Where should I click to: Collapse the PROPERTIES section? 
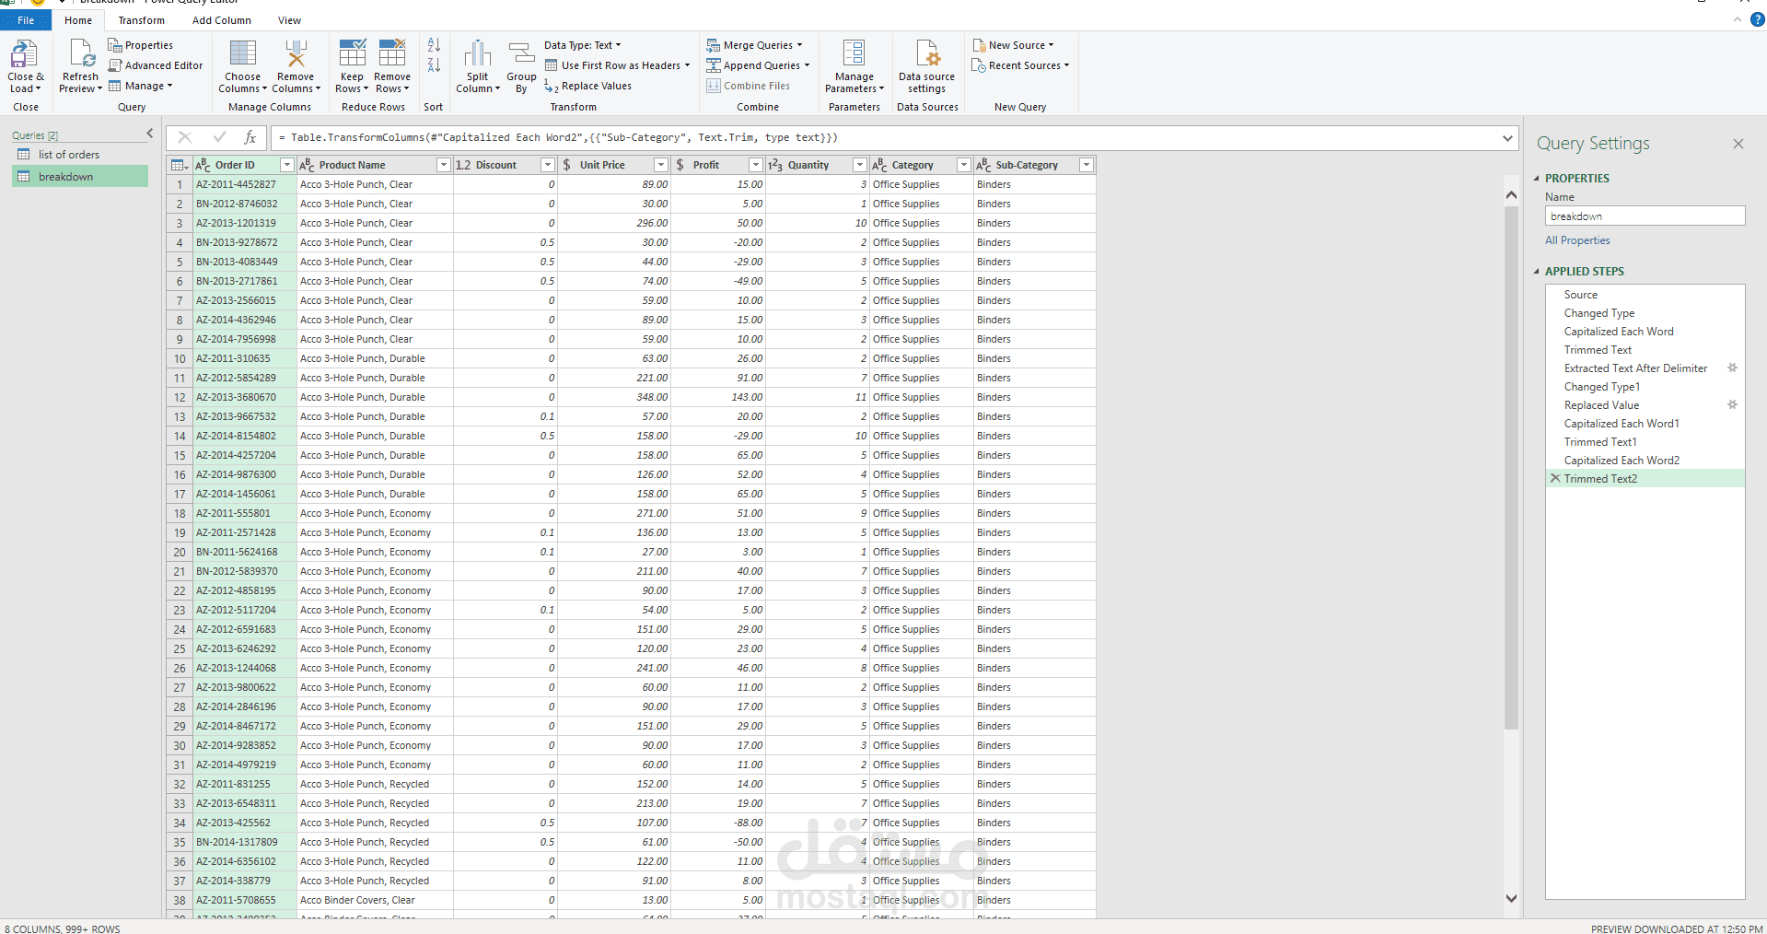tap(1536, 179)
